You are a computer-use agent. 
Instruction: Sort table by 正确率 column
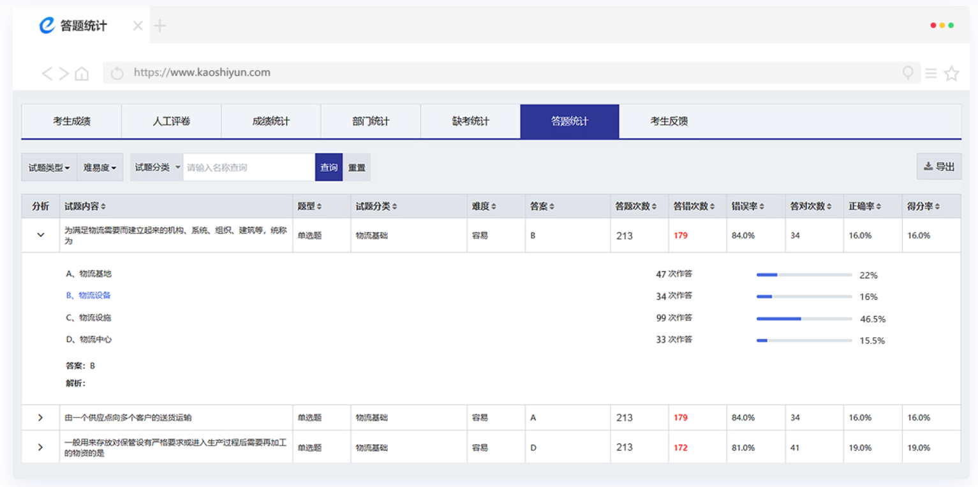coord(864,206)
